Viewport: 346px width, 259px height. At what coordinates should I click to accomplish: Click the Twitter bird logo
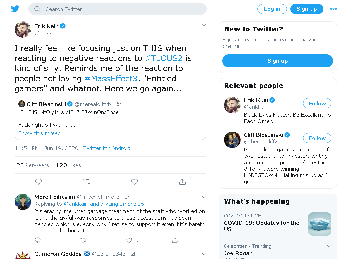(x=15, y=9)
